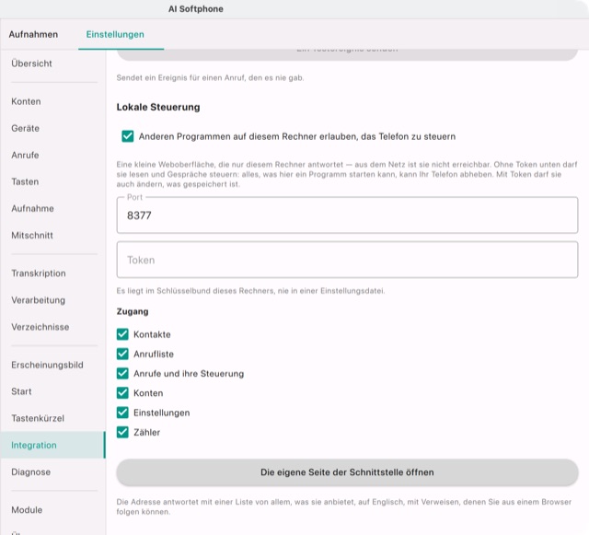Click the note 'Es liegt im Schlüsselbund dieses Rechners'
The image size is (589, 535).
click(250, 291)
